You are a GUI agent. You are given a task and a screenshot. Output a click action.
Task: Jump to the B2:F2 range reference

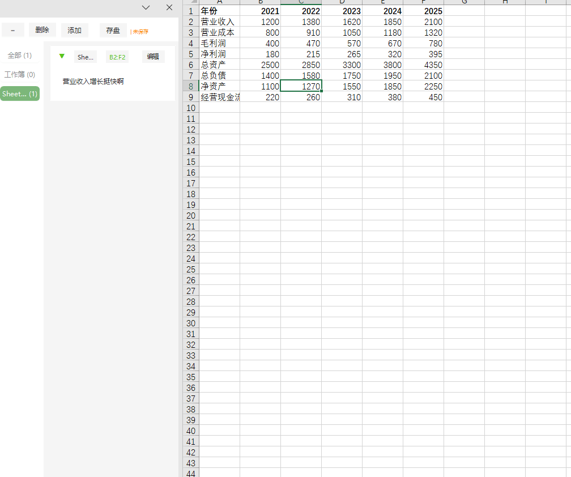pyautogui.click(x=117, y=57)
